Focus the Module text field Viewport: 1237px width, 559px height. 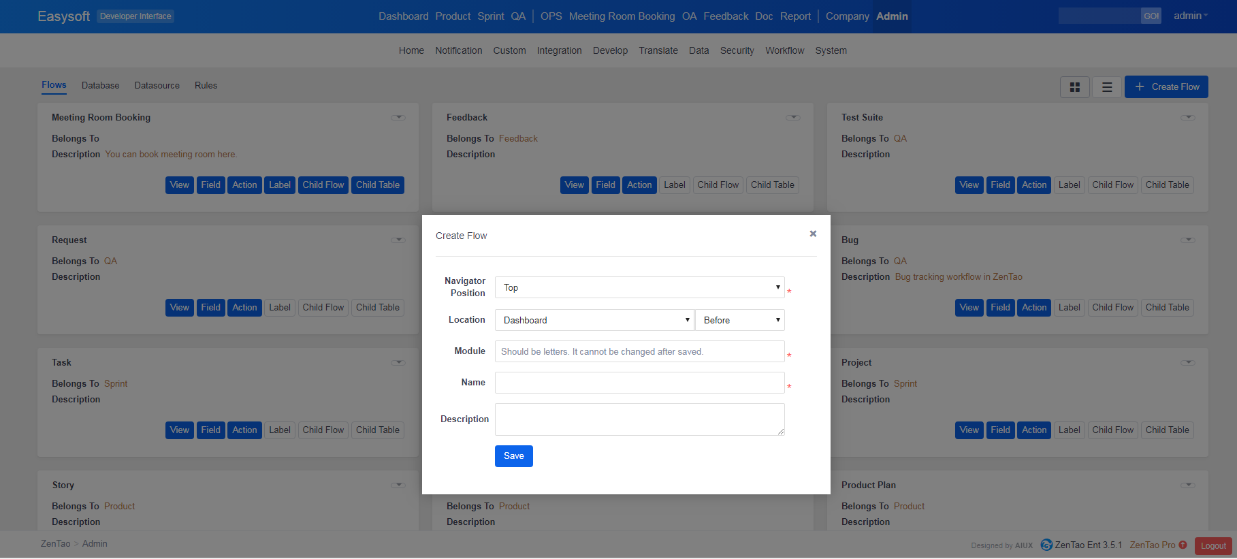point(639,351)
